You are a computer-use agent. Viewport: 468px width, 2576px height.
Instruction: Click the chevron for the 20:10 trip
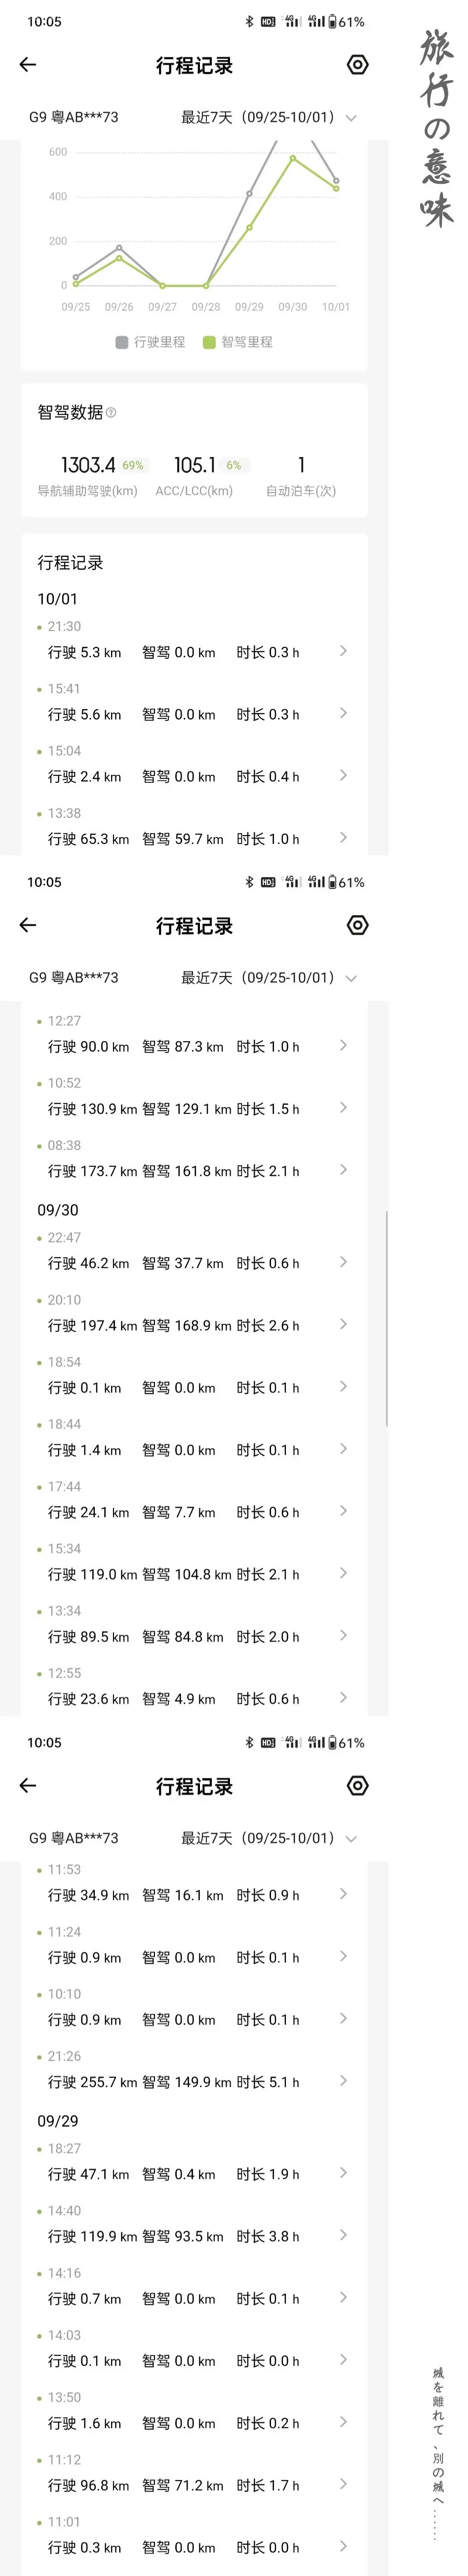coord(343,1325)
